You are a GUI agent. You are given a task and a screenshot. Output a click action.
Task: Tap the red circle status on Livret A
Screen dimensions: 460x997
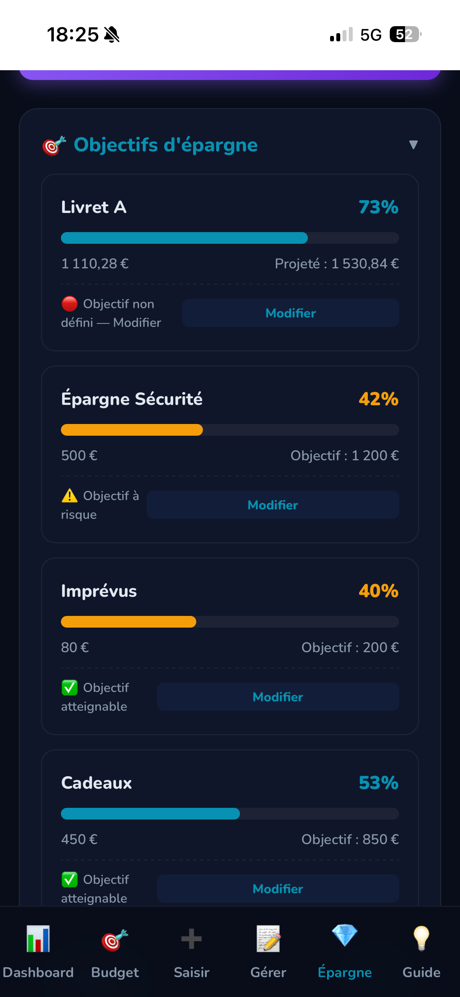[69, 304]
